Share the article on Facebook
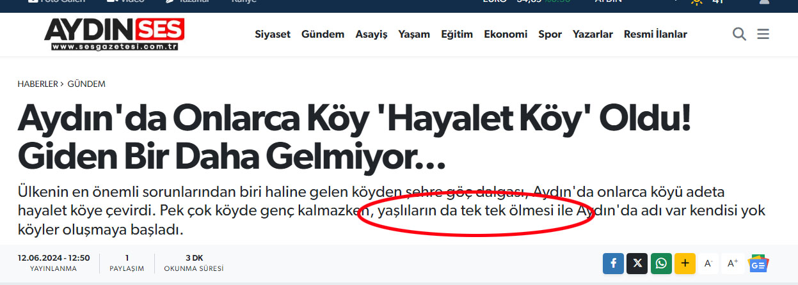 [613, 263]
